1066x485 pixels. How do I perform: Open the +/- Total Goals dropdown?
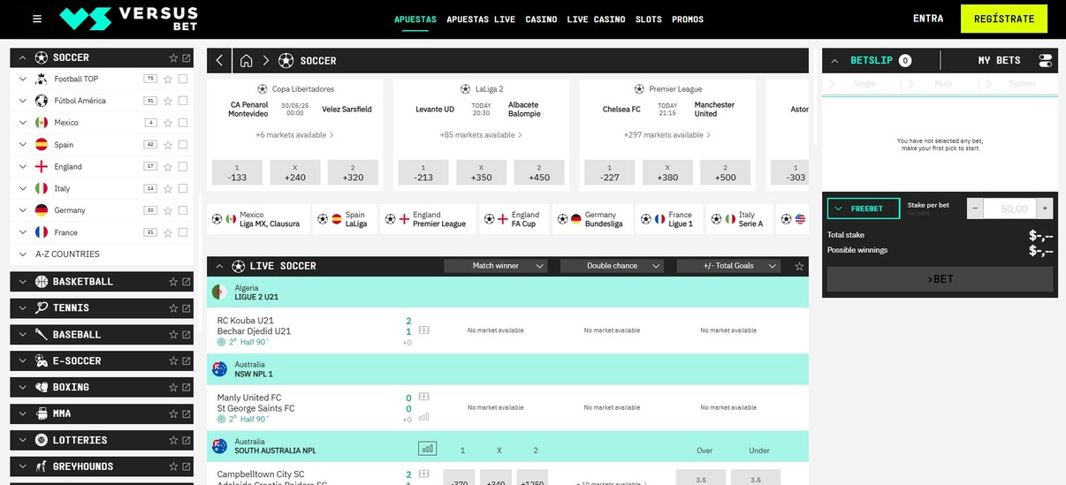[728, 266]
